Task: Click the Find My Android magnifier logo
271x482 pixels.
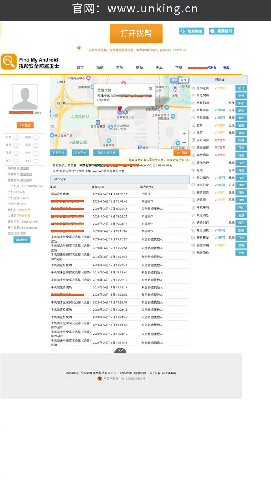Action: click(8, 62)
